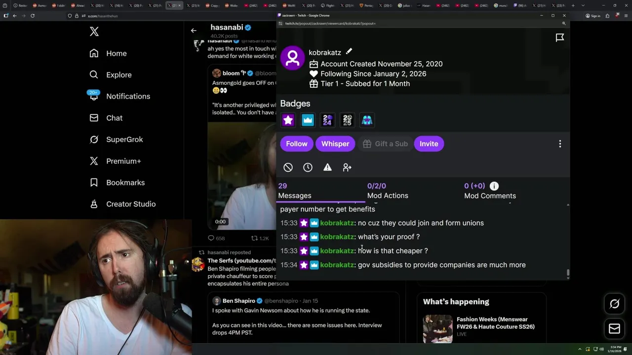Click the teal badge at end of Badges row
Screen dimensions: 632x355
click(x=367, y=120)
